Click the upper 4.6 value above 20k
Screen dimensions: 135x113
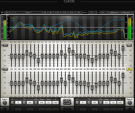(x=123, y=42)
